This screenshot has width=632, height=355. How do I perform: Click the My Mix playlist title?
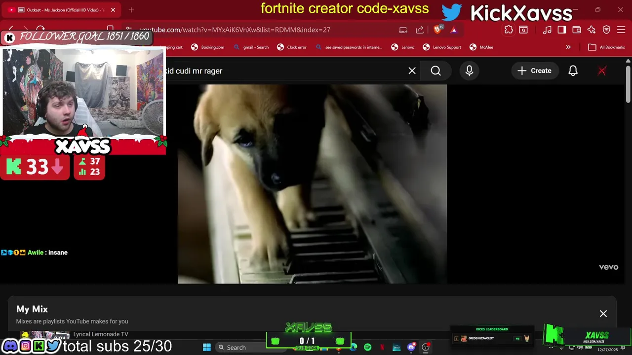click(x=32, y=309)
